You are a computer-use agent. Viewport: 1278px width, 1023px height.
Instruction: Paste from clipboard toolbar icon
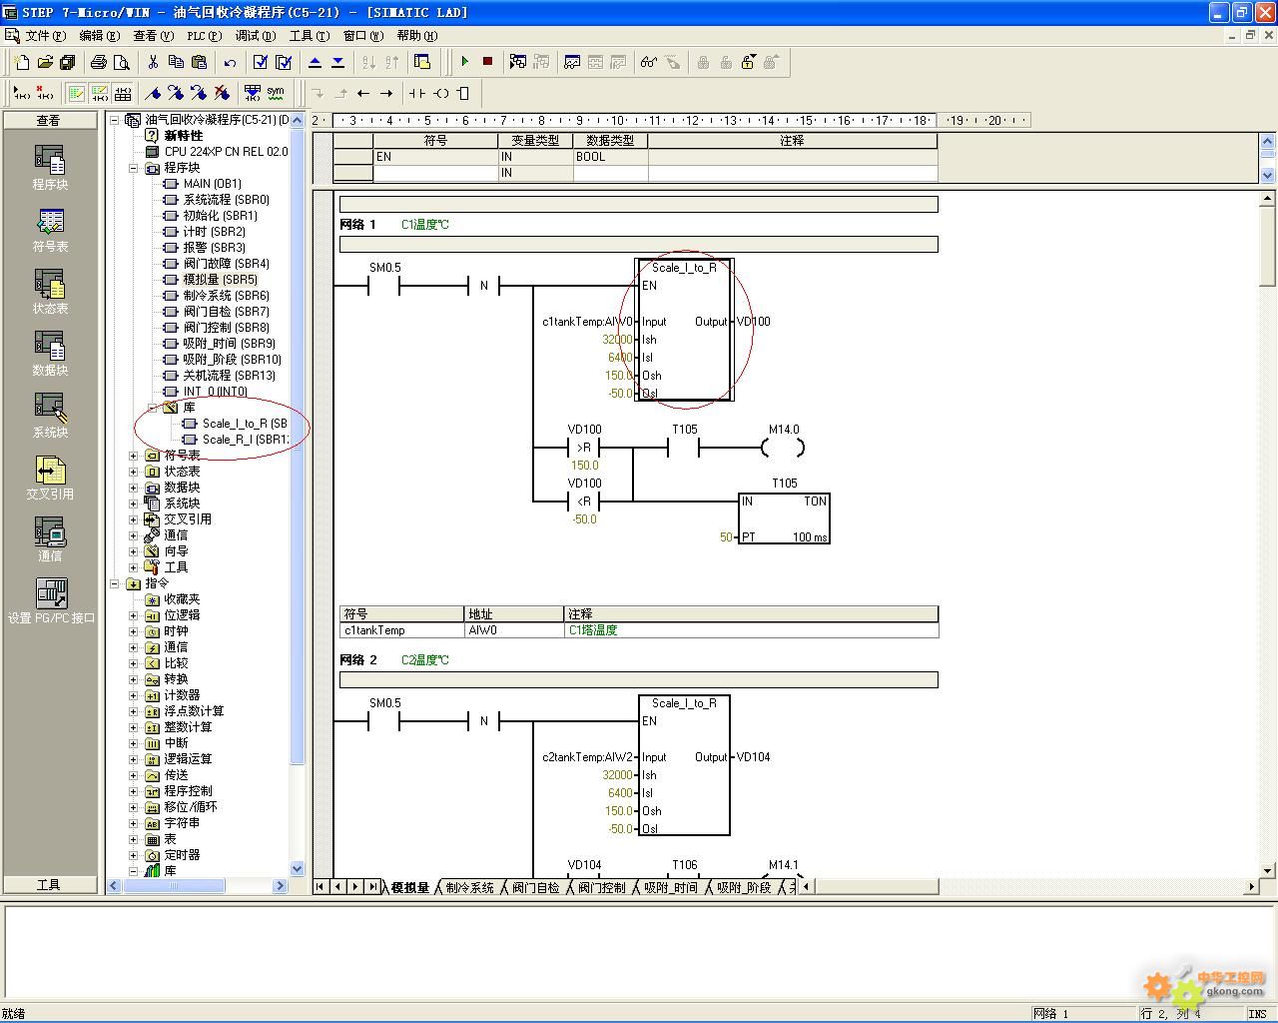199,62
